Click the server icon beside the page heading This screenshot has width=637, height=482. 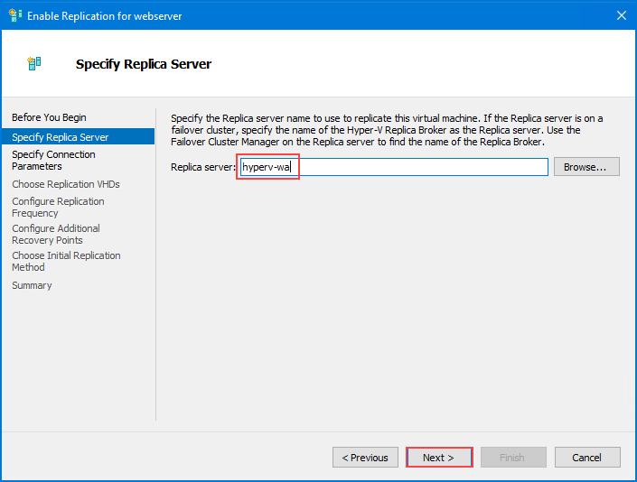tap(34, 63)
